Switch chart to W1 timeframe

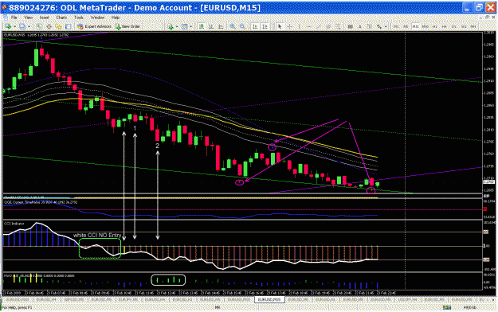pos(464,26)
